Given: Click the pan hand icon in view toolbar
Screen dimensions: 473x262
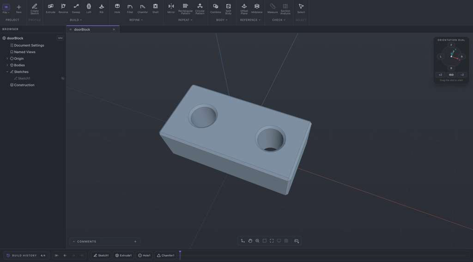Looking at the screenshot, I should click(x=250, y=241).
